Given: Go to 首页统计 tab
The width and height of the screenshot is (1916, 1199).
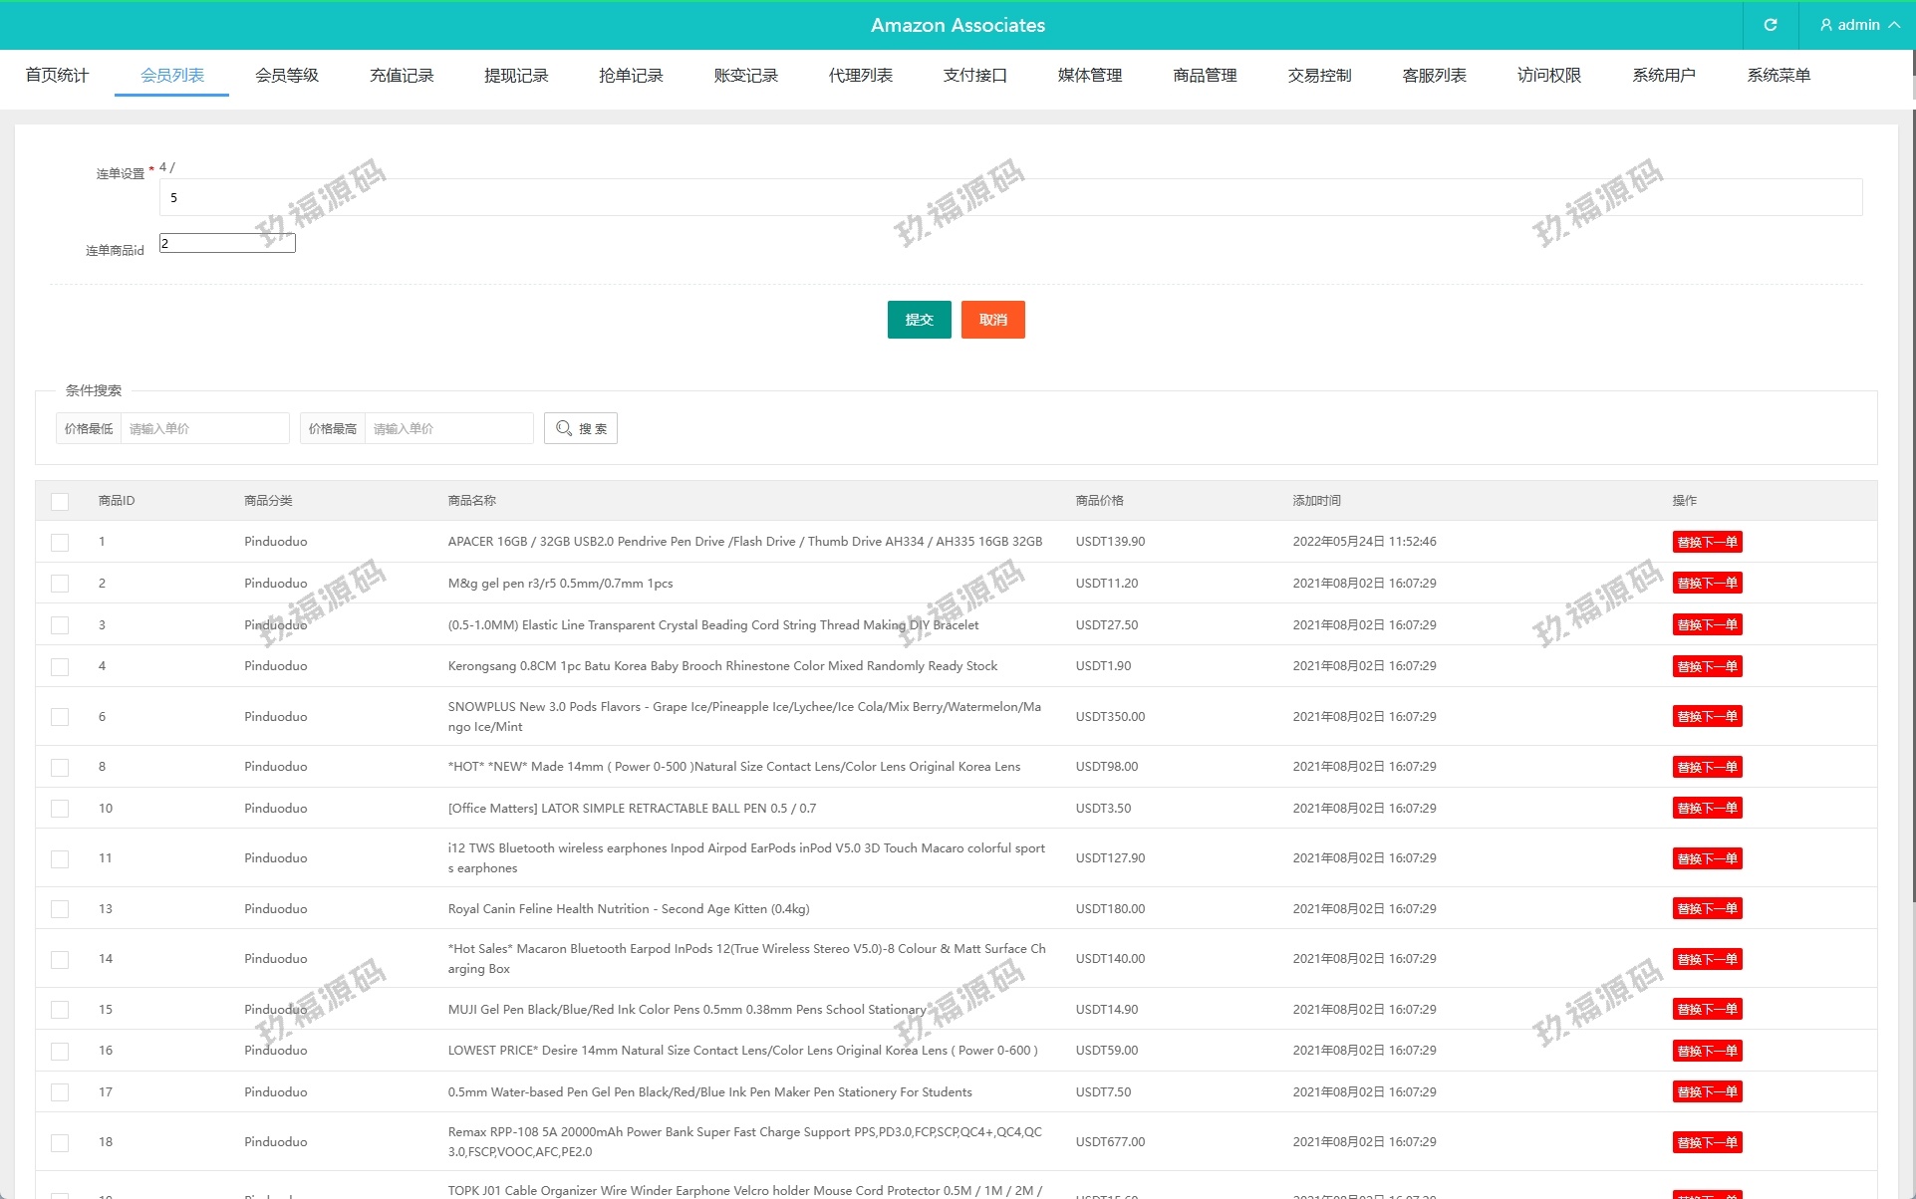Looking at the screenshot, I should (57, 76).
